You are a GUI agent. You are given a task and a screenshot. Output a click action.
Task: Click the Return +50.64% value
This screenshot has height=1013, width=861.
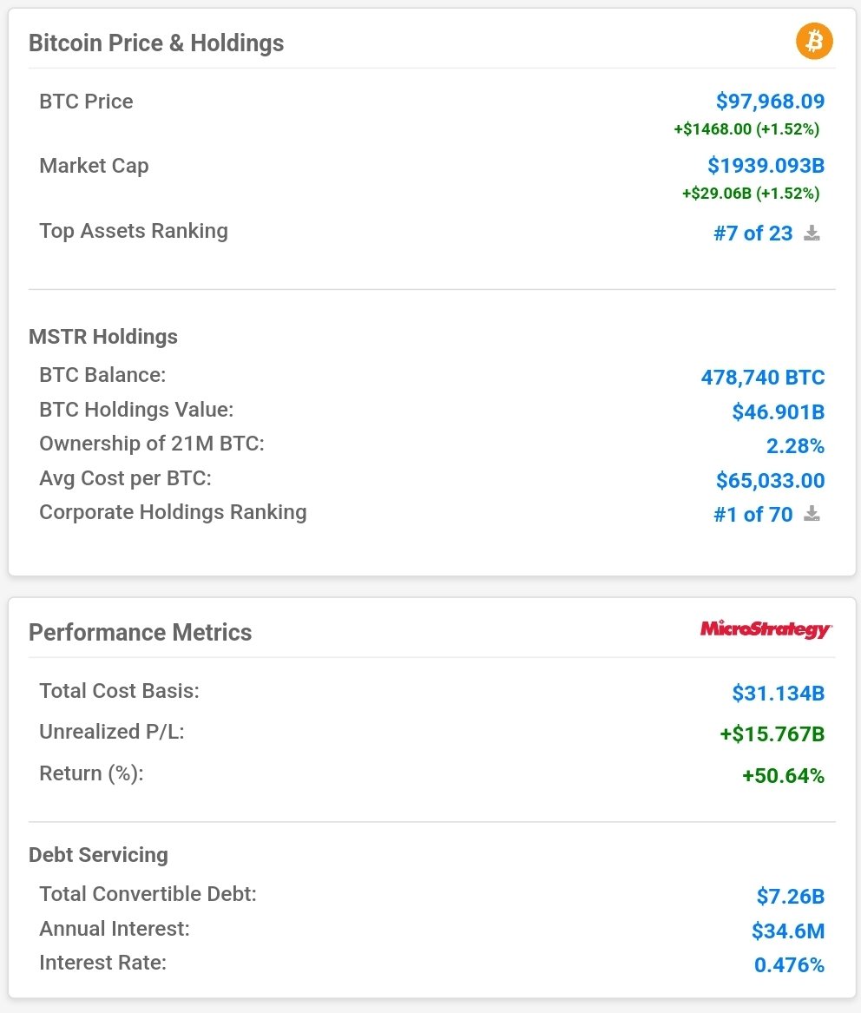784,775
